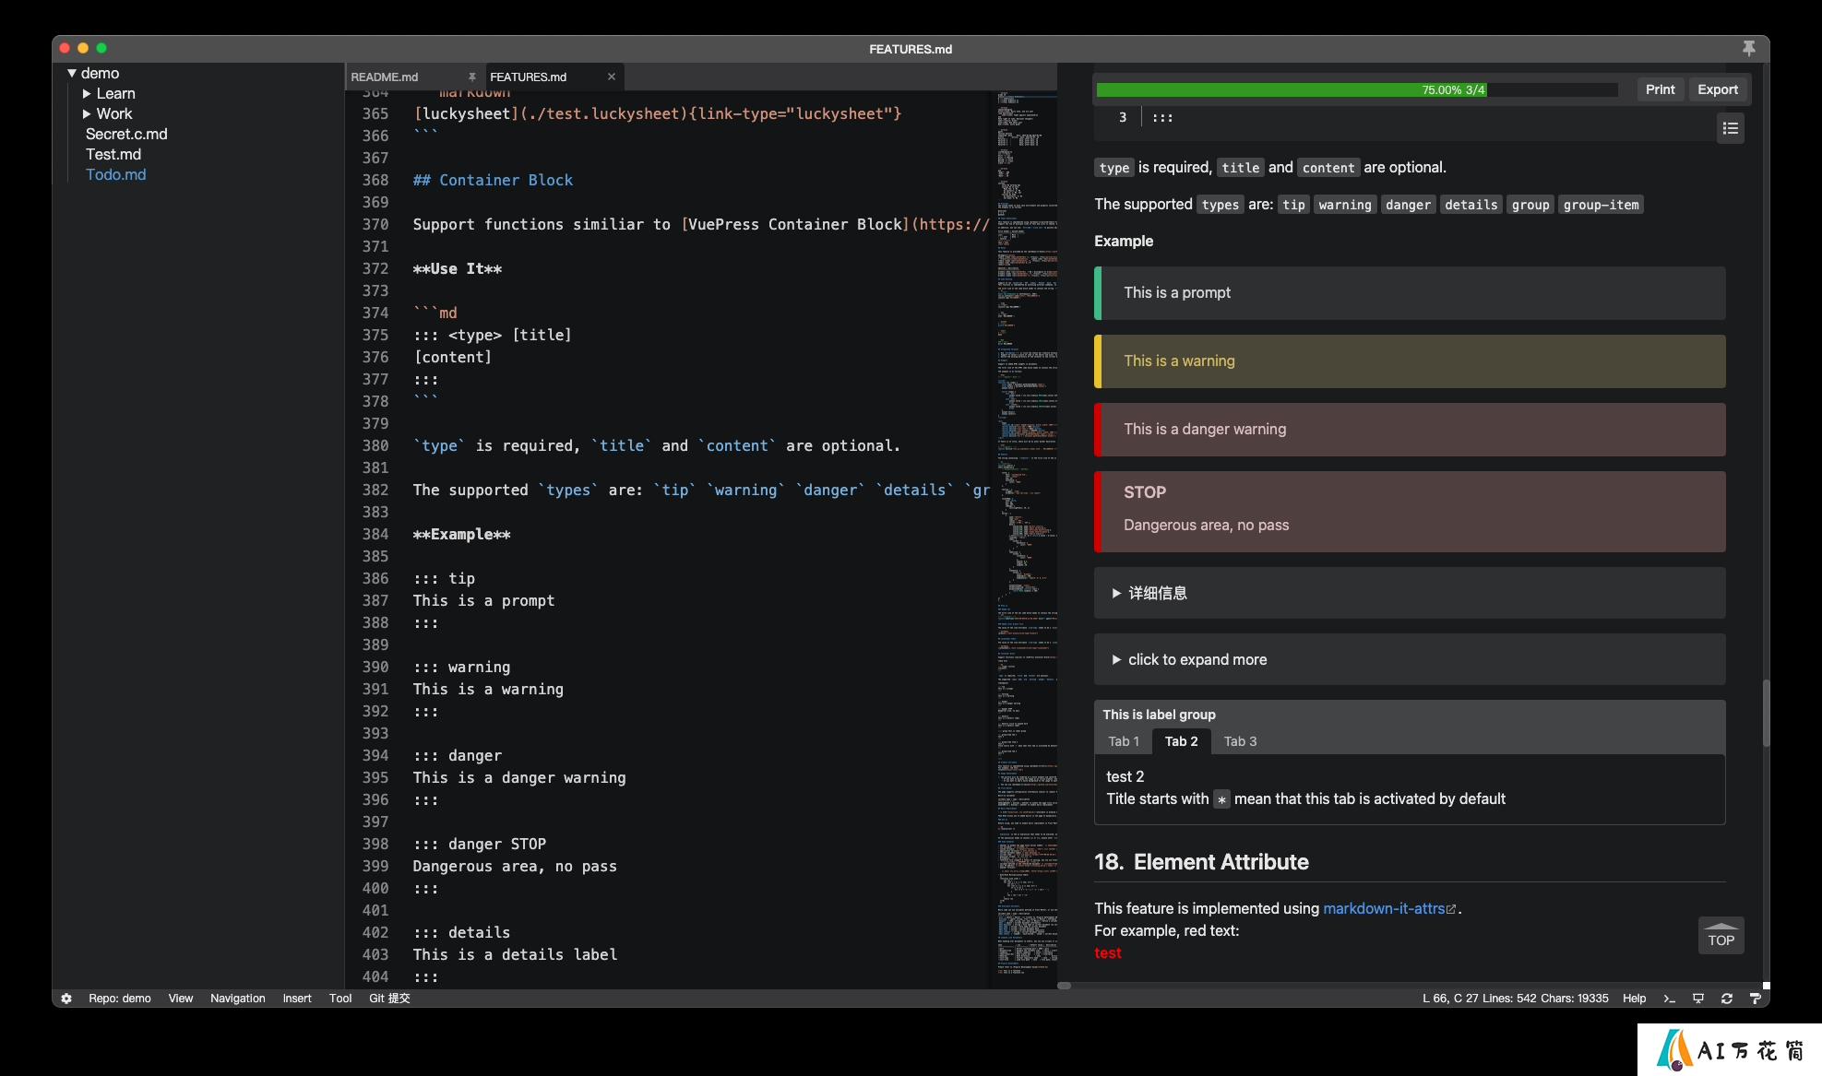Screen dimensions: 1822x1076
Task: Click the Print button
Action: (1660, 89)
